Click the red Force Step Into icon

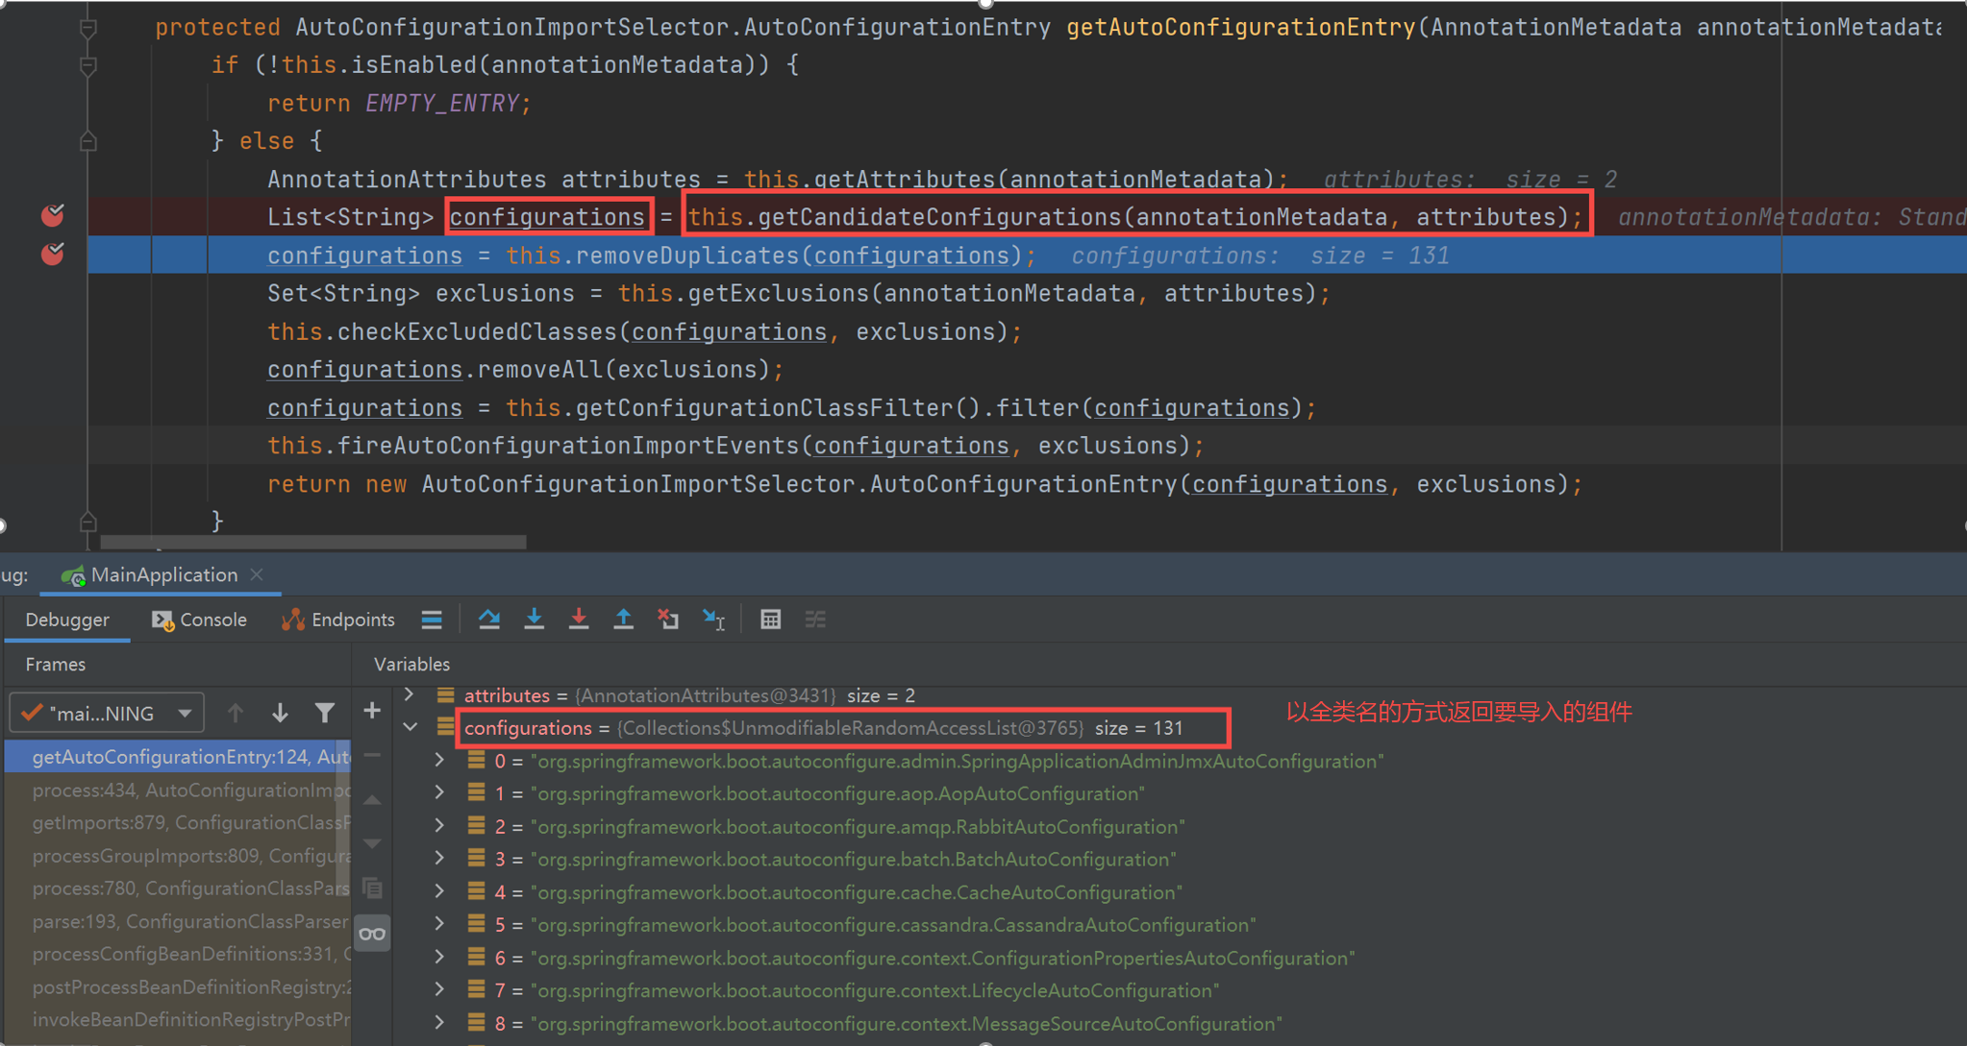[579, 620]
